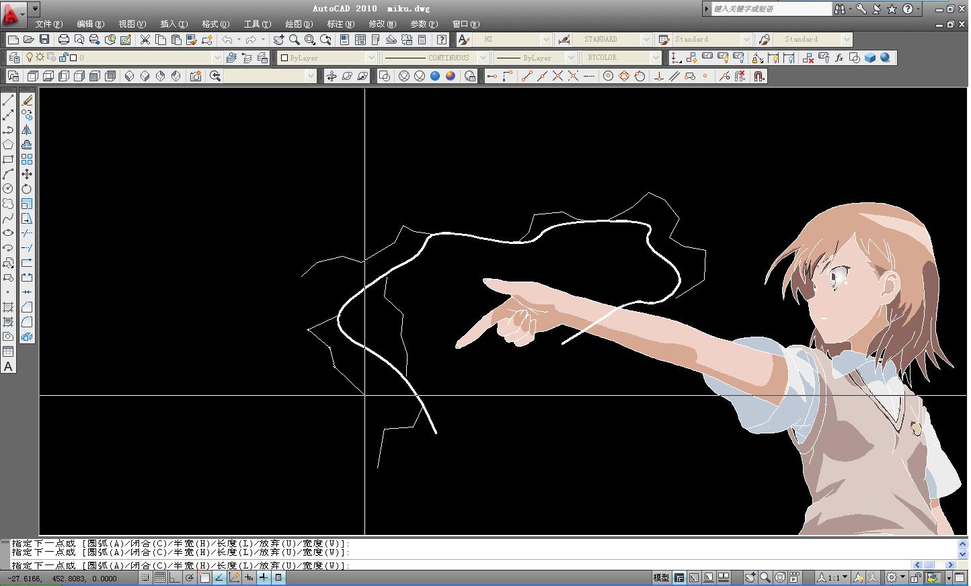Expand the layer dropdown list
This screenshot has height=586, width=971.
(x=217, y=58)
